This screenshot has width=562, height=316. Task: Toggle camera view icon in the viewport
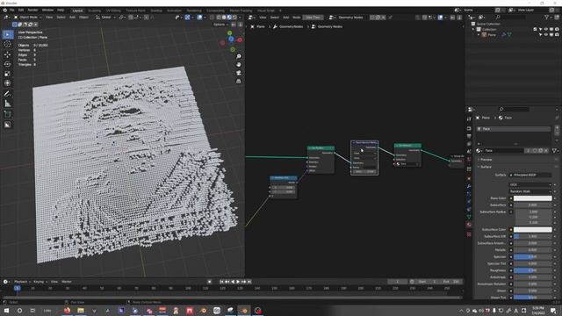(239, 73)
